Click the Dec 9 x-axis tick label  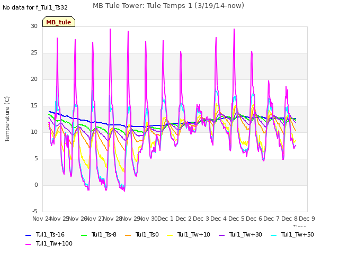pos(307,219)
